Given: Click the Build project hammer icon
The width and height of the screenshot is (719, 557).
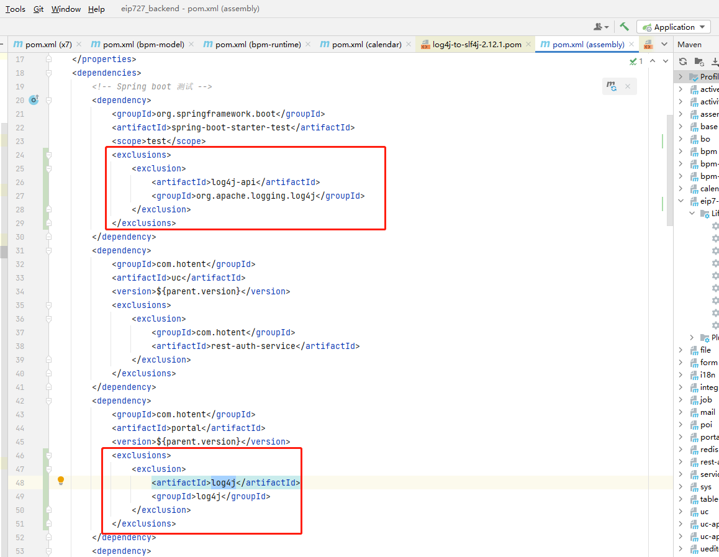Looking at the screenshot, I should click(x=624, y=27).
